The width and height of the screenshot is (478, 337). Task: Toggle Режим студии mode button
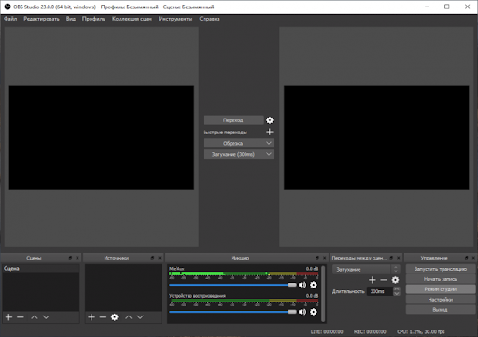[x=441, y=289]
